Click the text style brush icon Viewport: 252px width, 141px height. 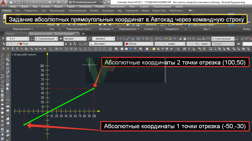[x=4, y=39]
